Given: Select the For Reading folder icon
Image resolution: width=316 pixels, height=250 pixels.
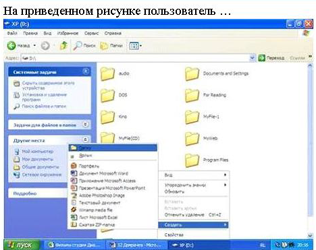Looking at the screenshot, I should click(x=192, y=95).
